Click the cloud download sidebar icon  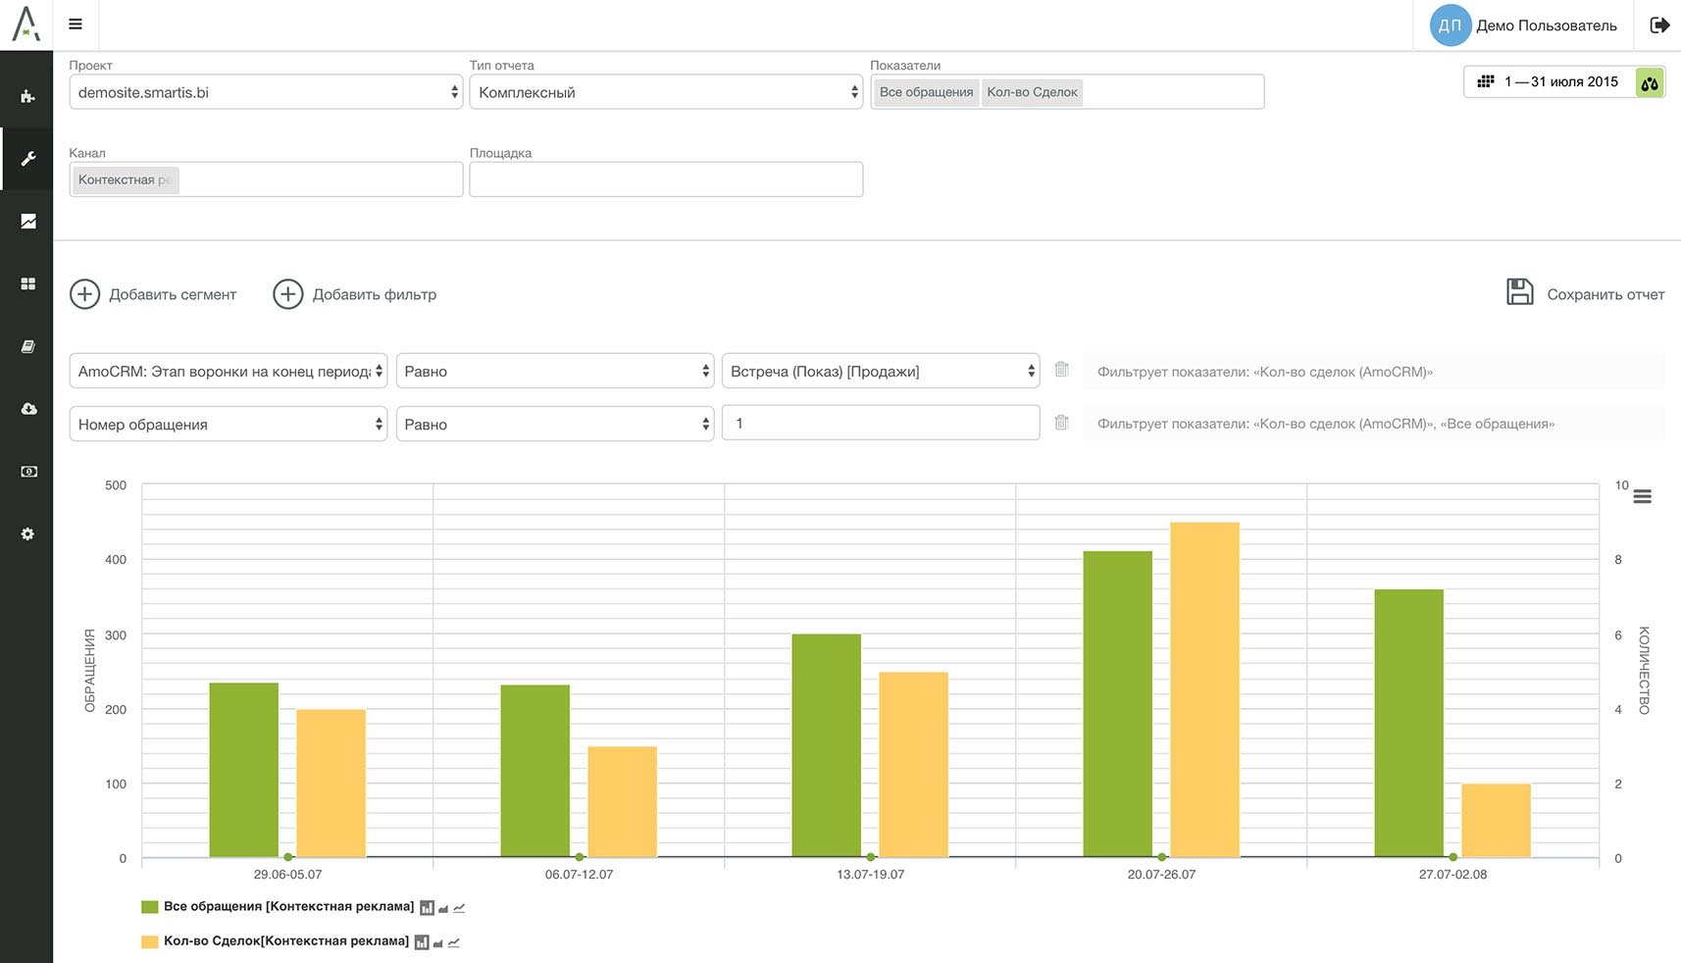27,409
